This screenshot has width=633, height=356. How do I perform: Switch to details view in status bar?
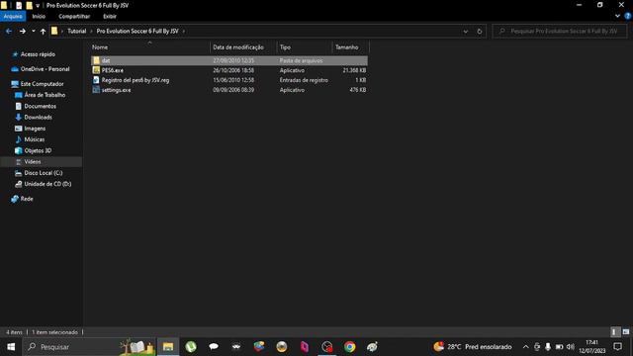click(614, 332)
